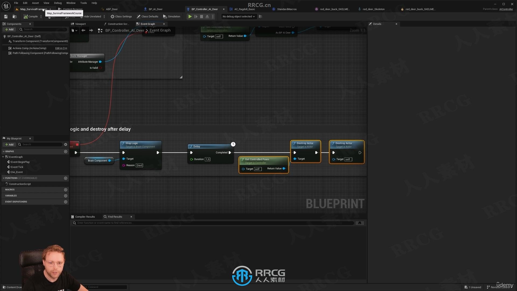Navigate forward in graph history

91,30
